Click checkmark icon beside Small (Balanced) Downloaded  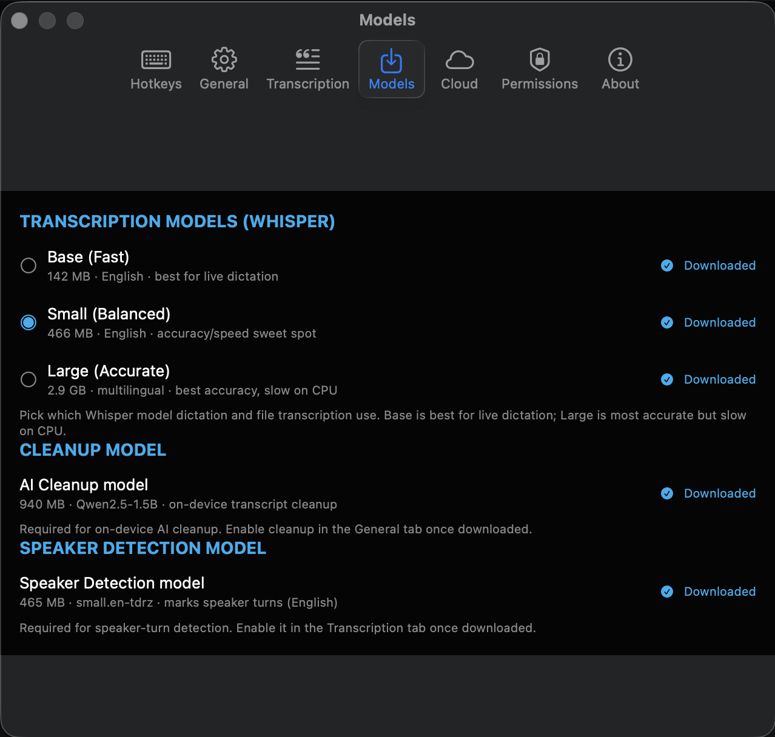(667, 322)
